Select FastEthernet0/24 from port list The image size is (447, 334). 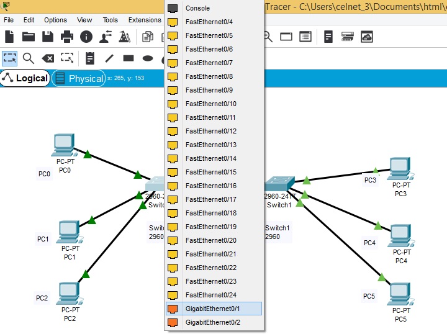click(x=211, y=295)
